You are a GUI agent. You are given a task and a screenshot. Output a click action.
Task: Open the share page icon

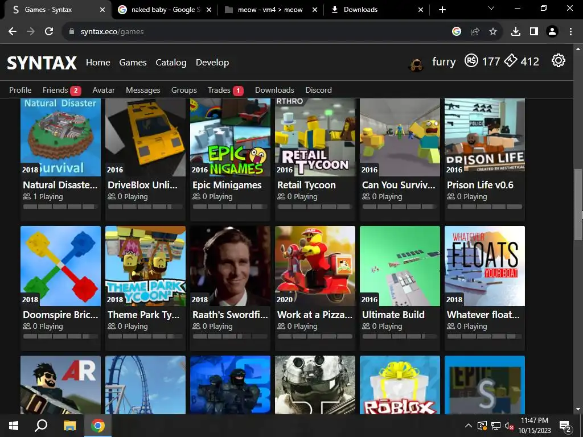pyautogui.click(x=475, y=32)
